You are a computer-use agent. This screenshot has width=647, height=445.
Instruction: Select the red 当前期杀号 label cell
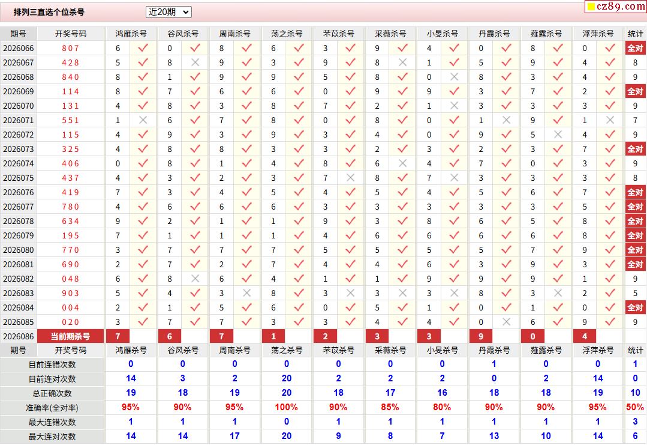click(71, 336)
